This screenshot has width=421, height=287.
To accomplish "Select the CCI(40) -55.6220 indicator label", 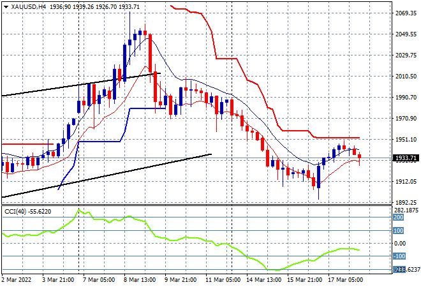I will tap(27, 212).
